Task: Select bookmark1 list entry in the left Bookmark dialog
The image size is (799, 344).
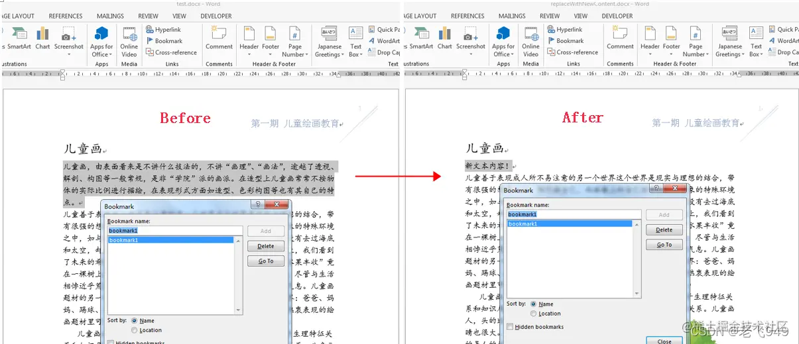Action: [x=170, y=240]
